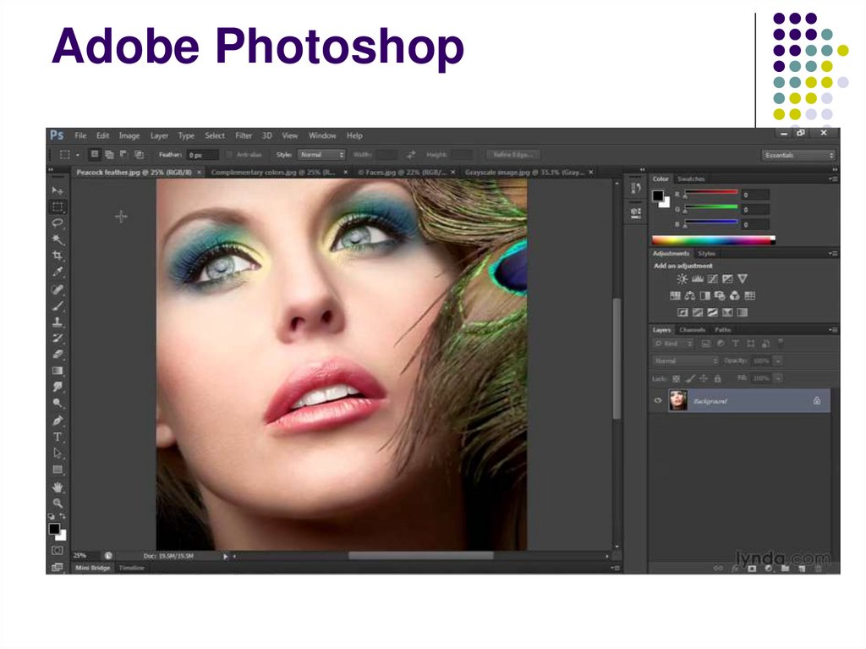
Task: Open the layer blend mode dropdown
Action: pos(684,360)
